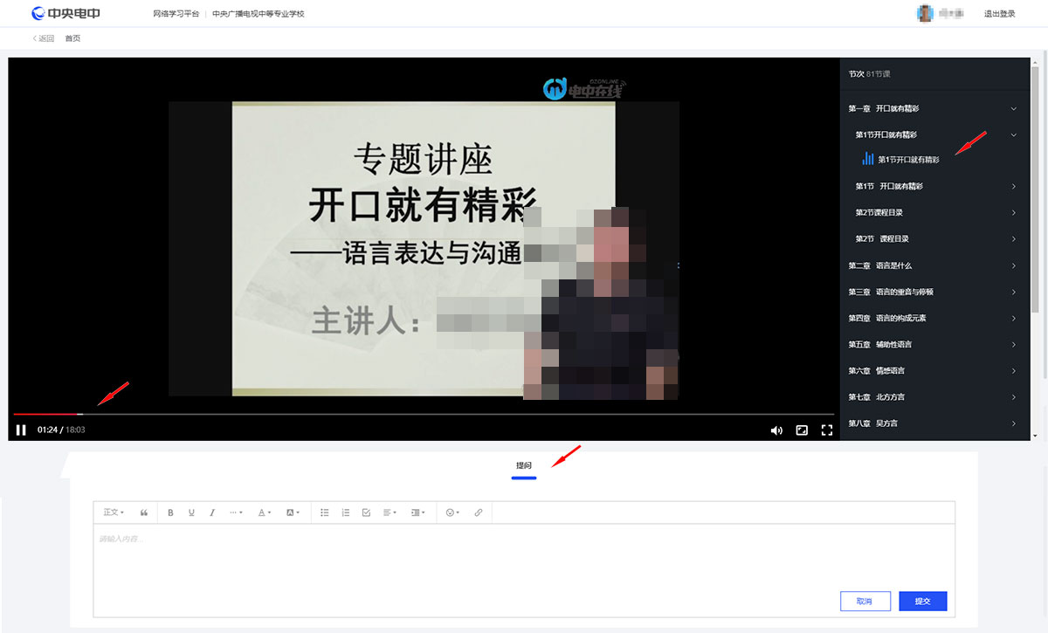This screenshot has height=633, width=1048.
Task: Mute the video volume
Action: (x=776, y=430)
